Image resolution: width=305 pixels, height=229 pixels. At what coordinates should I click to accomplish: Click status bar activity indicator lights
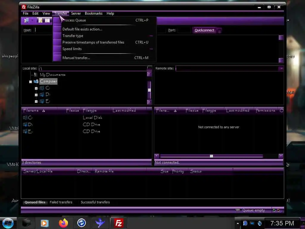(276, 210)
